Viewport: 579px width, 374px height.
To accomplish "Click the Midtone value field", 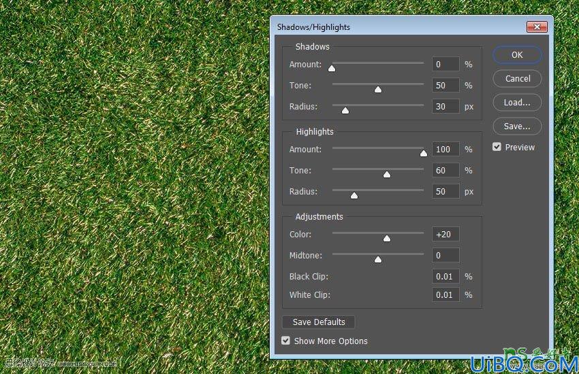I will click(445, 256).
